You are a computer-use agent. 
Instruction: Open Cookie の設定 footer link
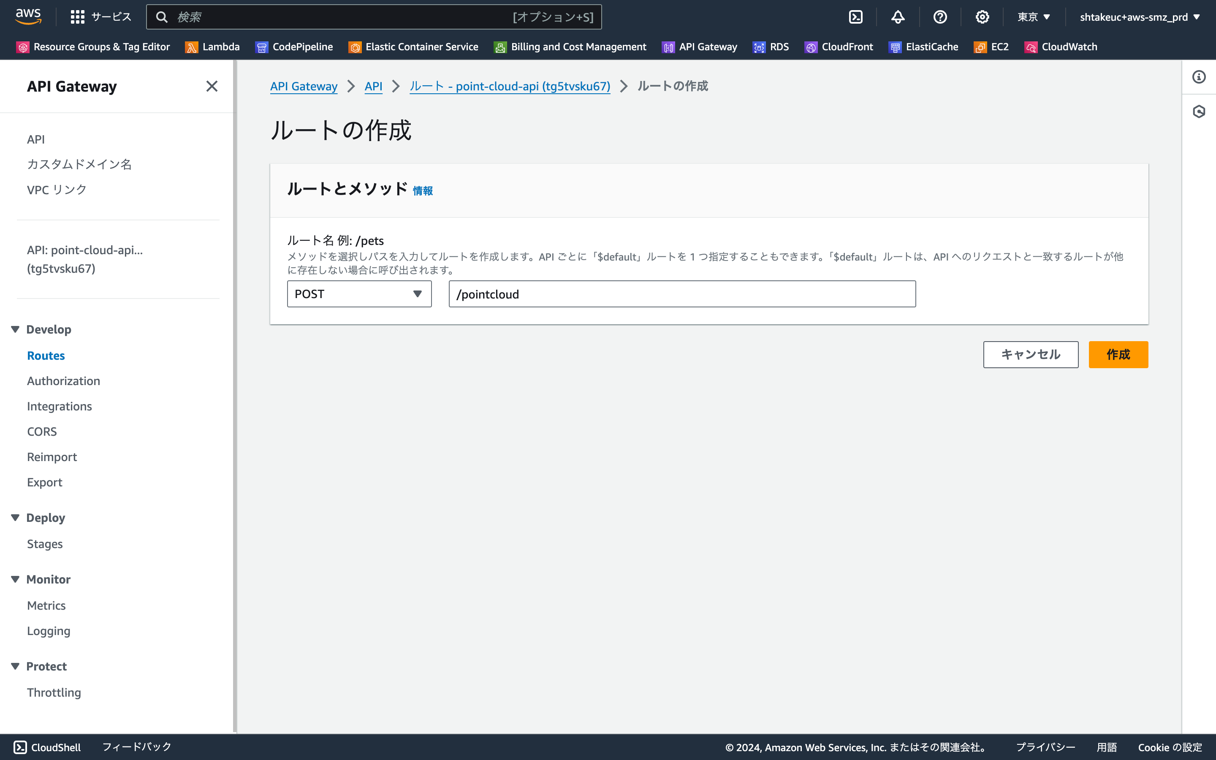pyautogui.click(x=1170, y=747)
